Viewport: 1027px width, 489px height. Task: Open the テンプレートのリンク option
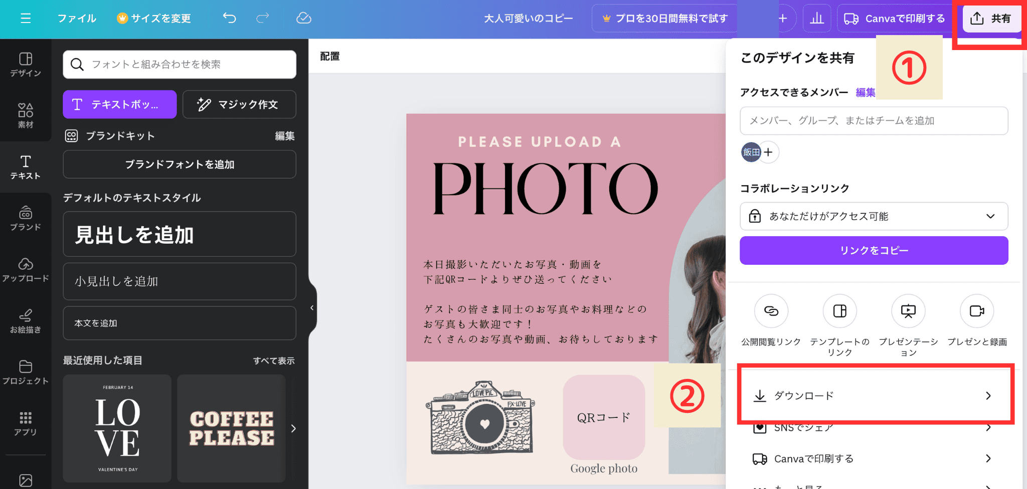(x=839, y=311)
